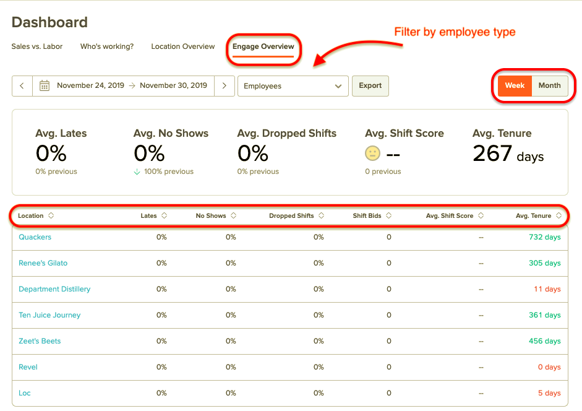Viewport: 582px width, 411px height.
Task: Switch to Month view toggle
Action: point(549,85)
